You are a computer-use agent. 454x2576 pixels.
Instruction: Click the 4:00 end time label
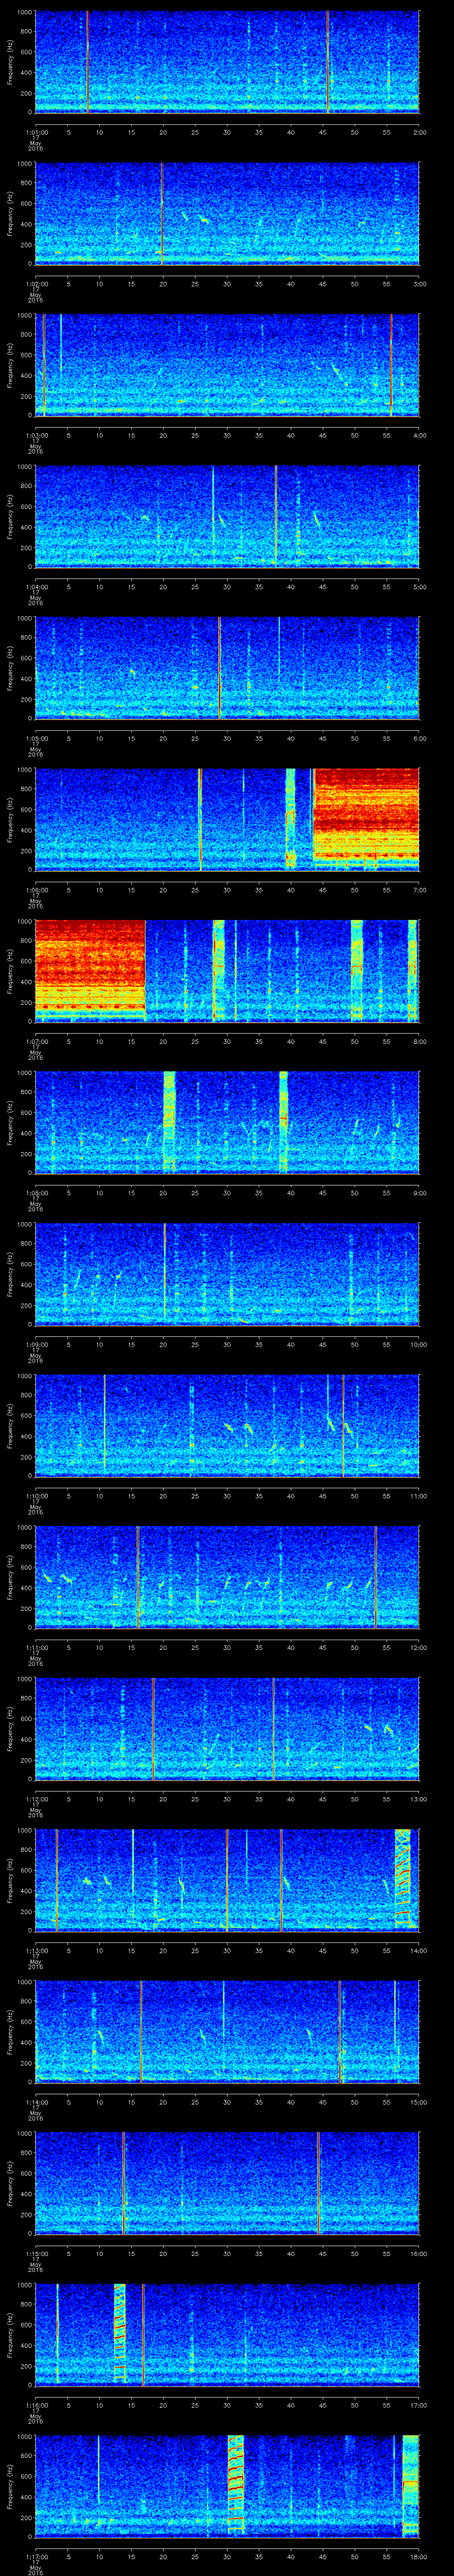[419, 435]
